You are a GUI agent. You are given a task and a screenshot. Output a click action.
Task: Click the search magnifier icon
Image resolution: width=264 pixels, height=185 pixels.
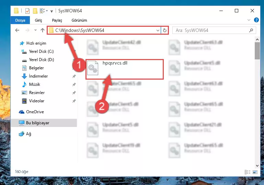pyautogui.click(x=251, y=31)
